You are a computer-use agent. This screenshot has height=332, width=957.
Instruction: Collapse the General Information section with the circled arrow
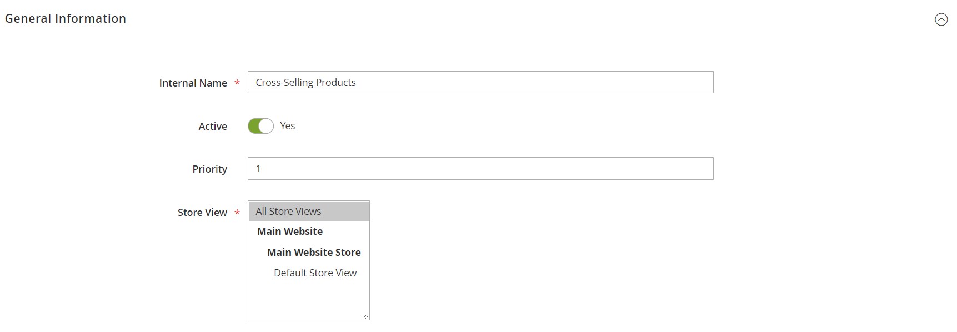pyautogui.click(x=941, y=19)
